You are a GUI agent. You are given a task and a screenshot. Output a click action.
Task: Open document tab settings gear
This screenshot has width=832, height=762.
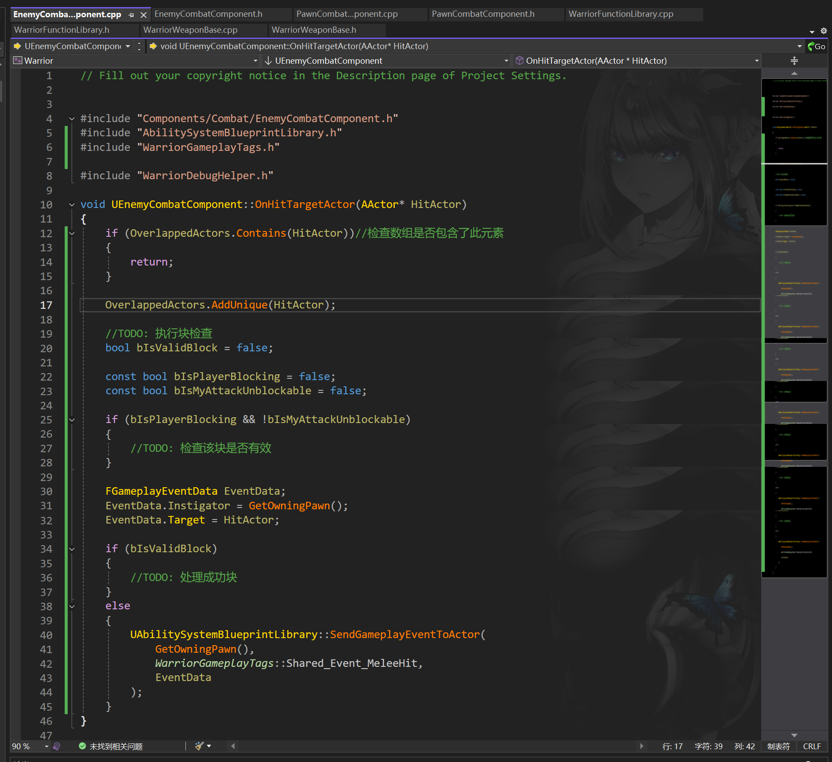824,31
